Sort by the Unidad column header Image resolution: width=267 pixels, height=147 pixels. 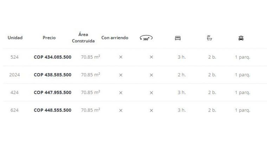(x=15, y=38)
